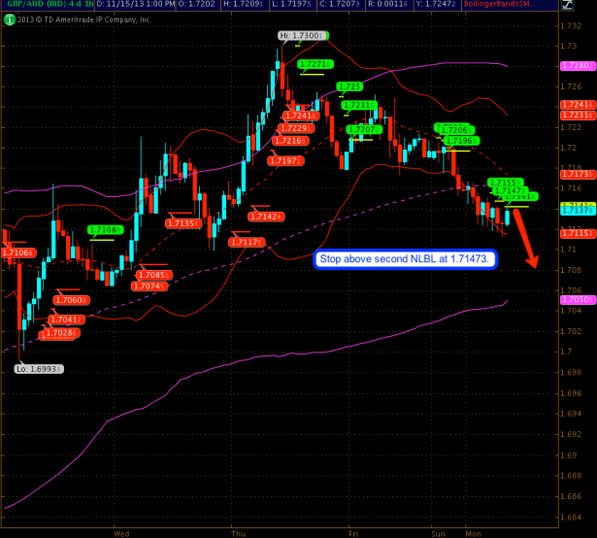Click the open value O: 1.7202
The width and height of the screenshot is (597, 538).
198,4
